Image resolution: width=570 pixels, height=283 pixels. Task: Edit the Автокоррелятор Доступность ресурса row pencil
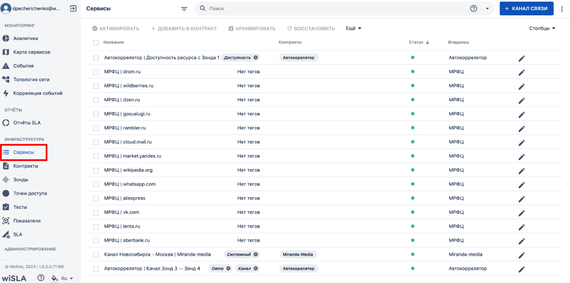522,58
